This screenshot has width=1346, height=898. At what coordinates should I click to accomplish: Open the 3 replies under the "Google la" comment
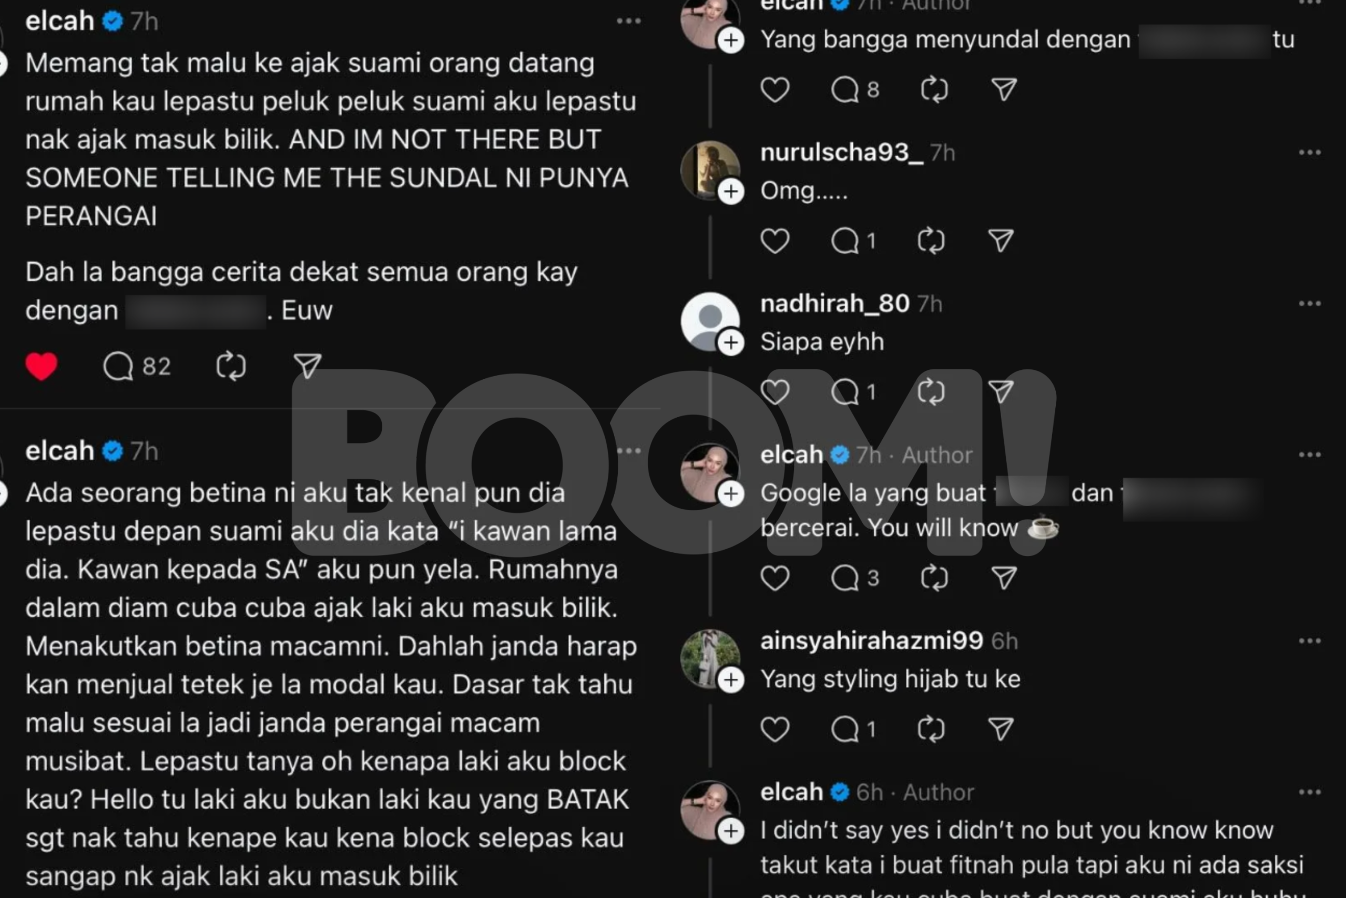pyautogui.click(x=855, y=578)
